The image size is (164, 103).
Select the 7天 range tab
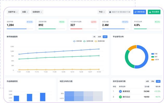94,37
